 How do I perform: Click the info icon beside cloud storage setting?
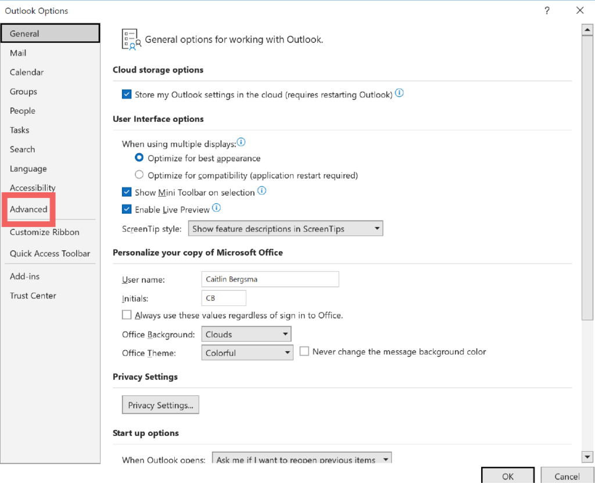point(399,92)
